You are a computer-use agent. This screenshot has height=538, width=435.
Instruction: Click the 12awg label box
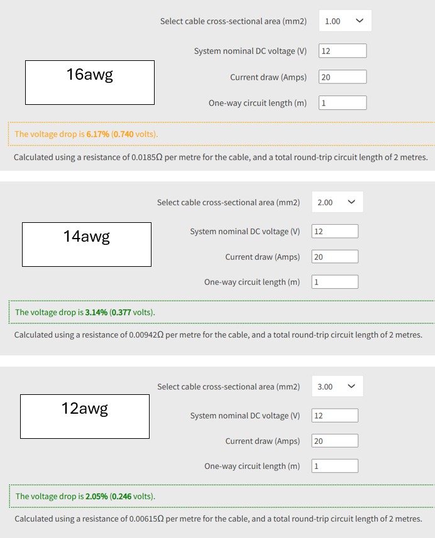[x=85, y=416]
